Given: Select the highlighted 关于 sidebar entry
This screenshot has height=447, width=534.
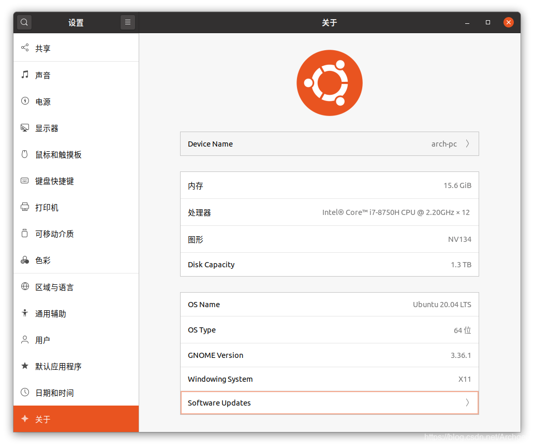Looking at the screenshot, I should coord(76,419).
